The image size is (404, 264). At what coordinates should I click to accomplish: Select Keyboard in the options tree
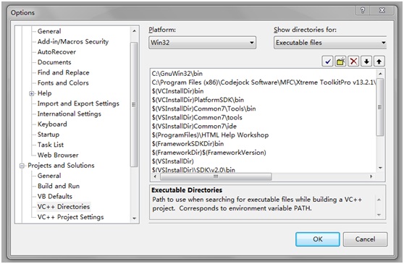[x=52, y=124]
